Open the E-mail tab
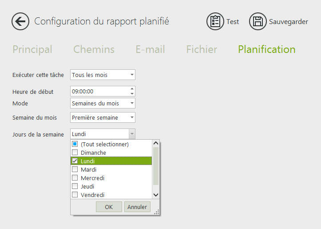This screenshot has height=229, width=321. coord(150,49)
